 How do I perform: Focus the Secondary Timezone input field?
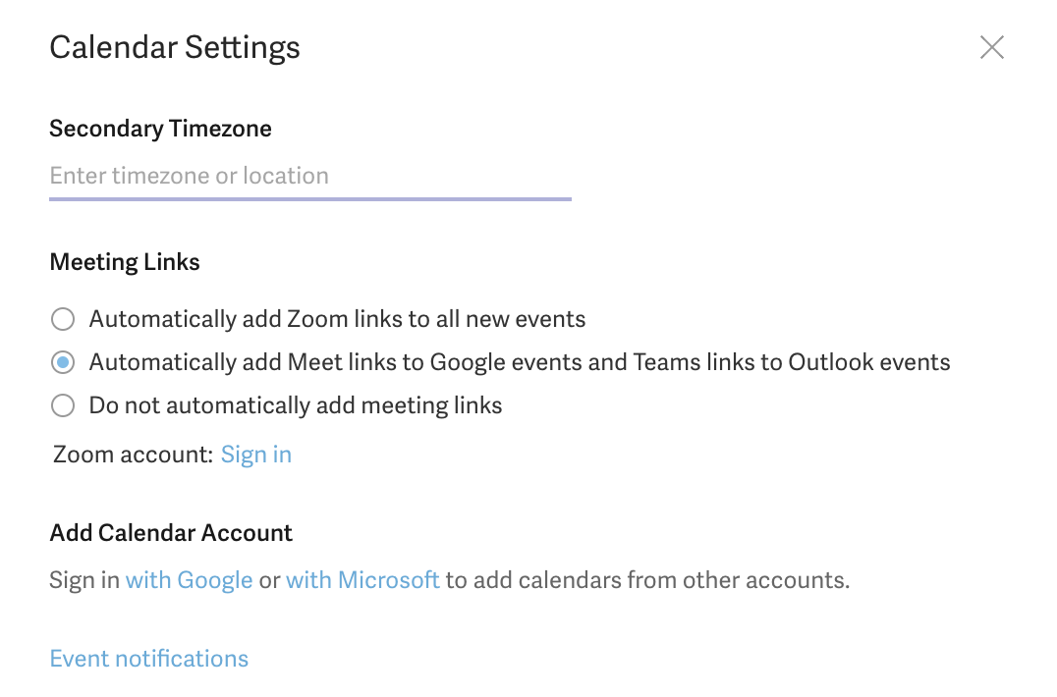(x=309, y=177)
